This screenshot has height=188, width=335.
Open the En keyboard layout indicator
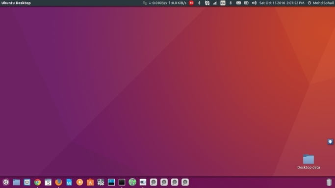(x=223, y=3)
